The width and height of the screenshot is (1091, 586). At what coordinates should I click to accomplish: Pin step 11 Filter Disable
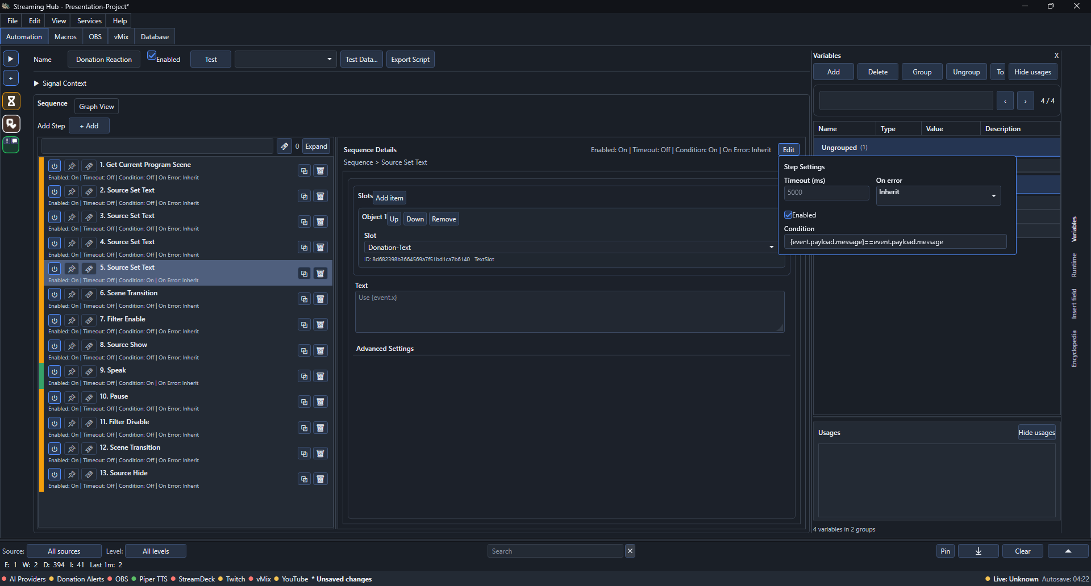tap(72, 424)
